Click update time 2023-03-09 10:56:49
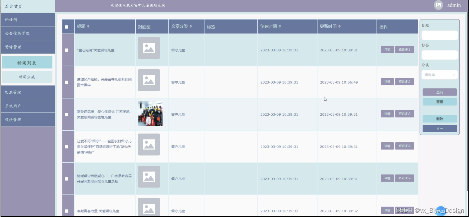 click(339, 82)
